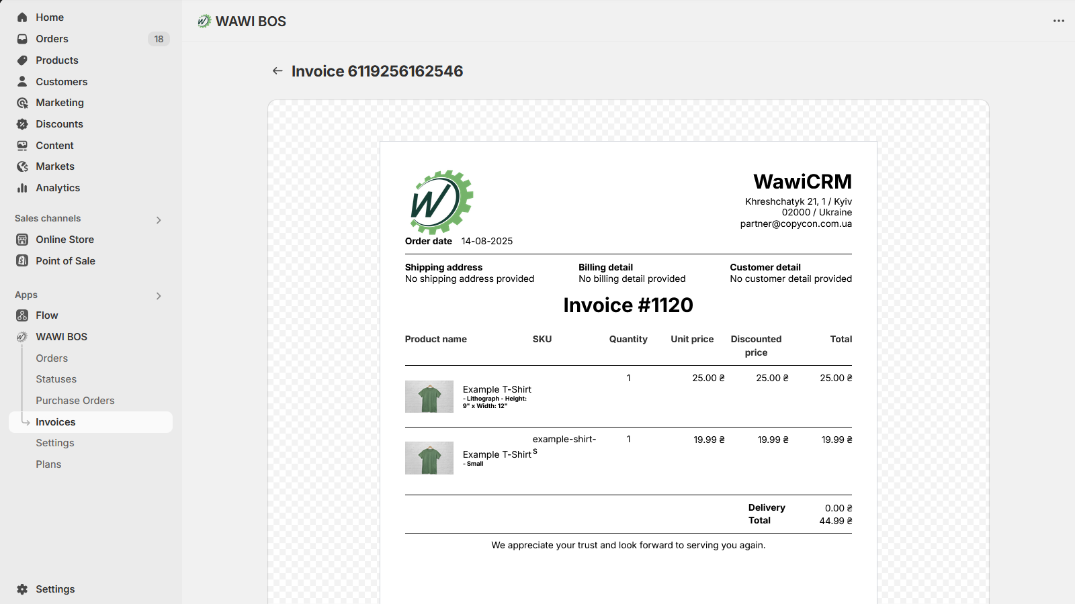
Task: Open Orders showing 18 badge
Action: tap(52, 38)
